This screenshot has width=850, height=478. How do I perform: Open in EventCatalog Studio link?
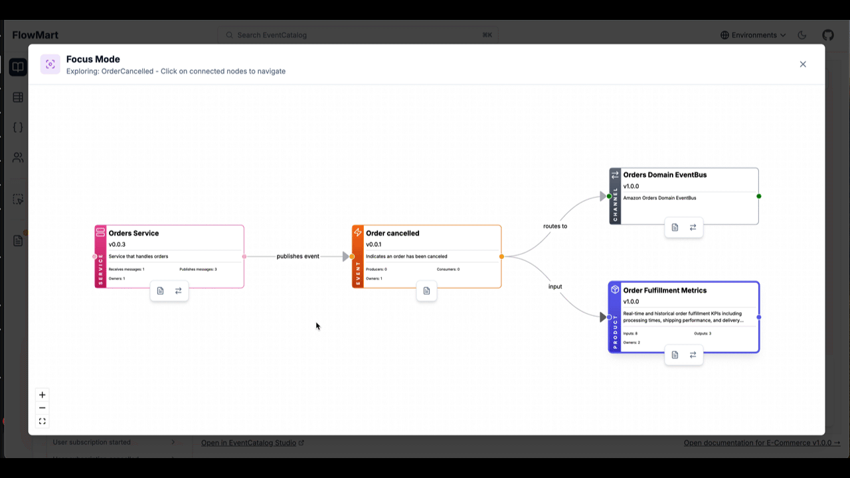[252, 443]
